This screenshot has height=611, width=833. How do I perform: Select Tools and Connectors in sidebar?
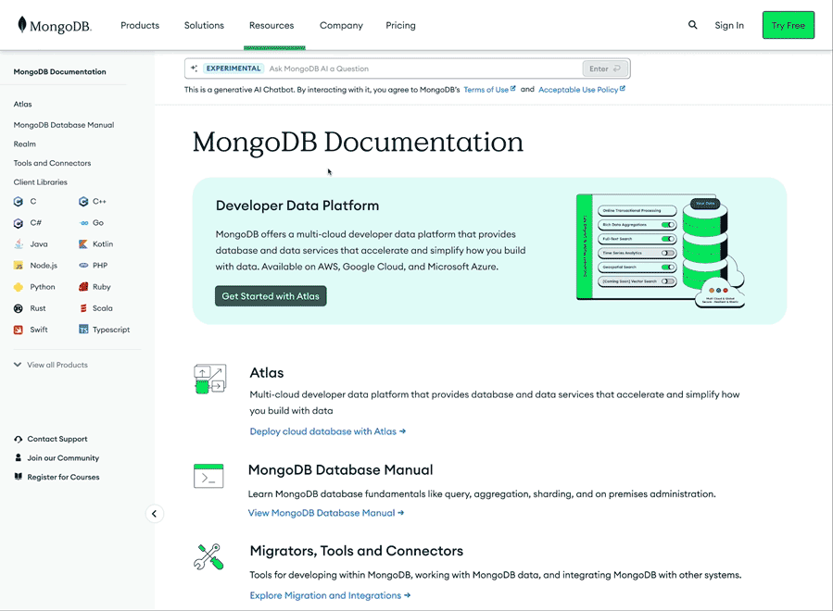click(52, 163)
